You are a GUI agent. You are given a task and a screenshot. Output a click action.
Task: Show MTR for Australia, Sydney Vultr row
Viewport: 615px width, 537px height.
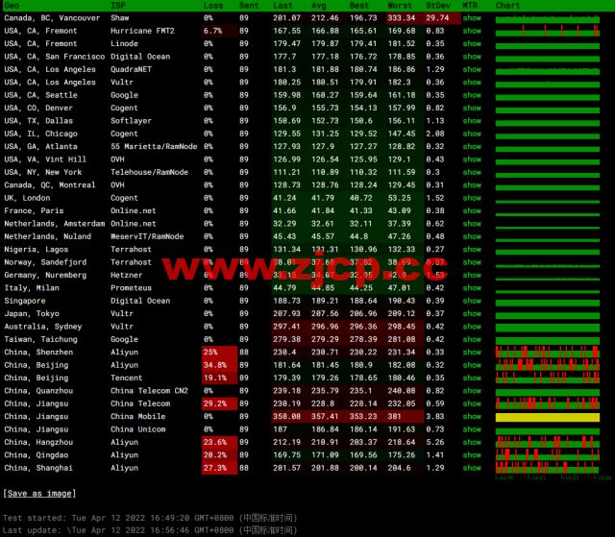tap(472, 327)
